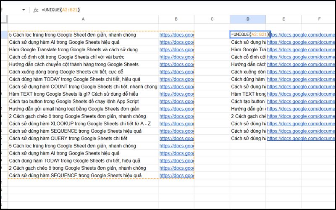The image size is (336, 210).
Task: Select column A header
Action: tap(83, 19)
